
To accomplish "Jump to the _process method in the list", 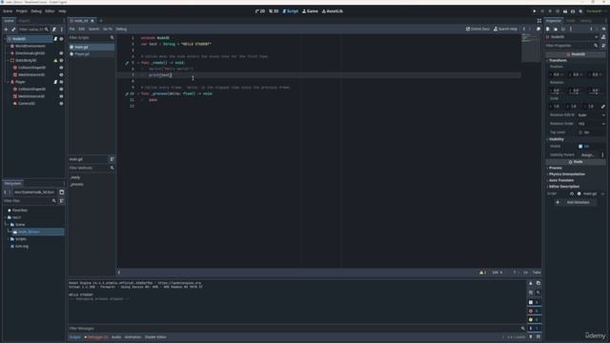I will [76, 184].
